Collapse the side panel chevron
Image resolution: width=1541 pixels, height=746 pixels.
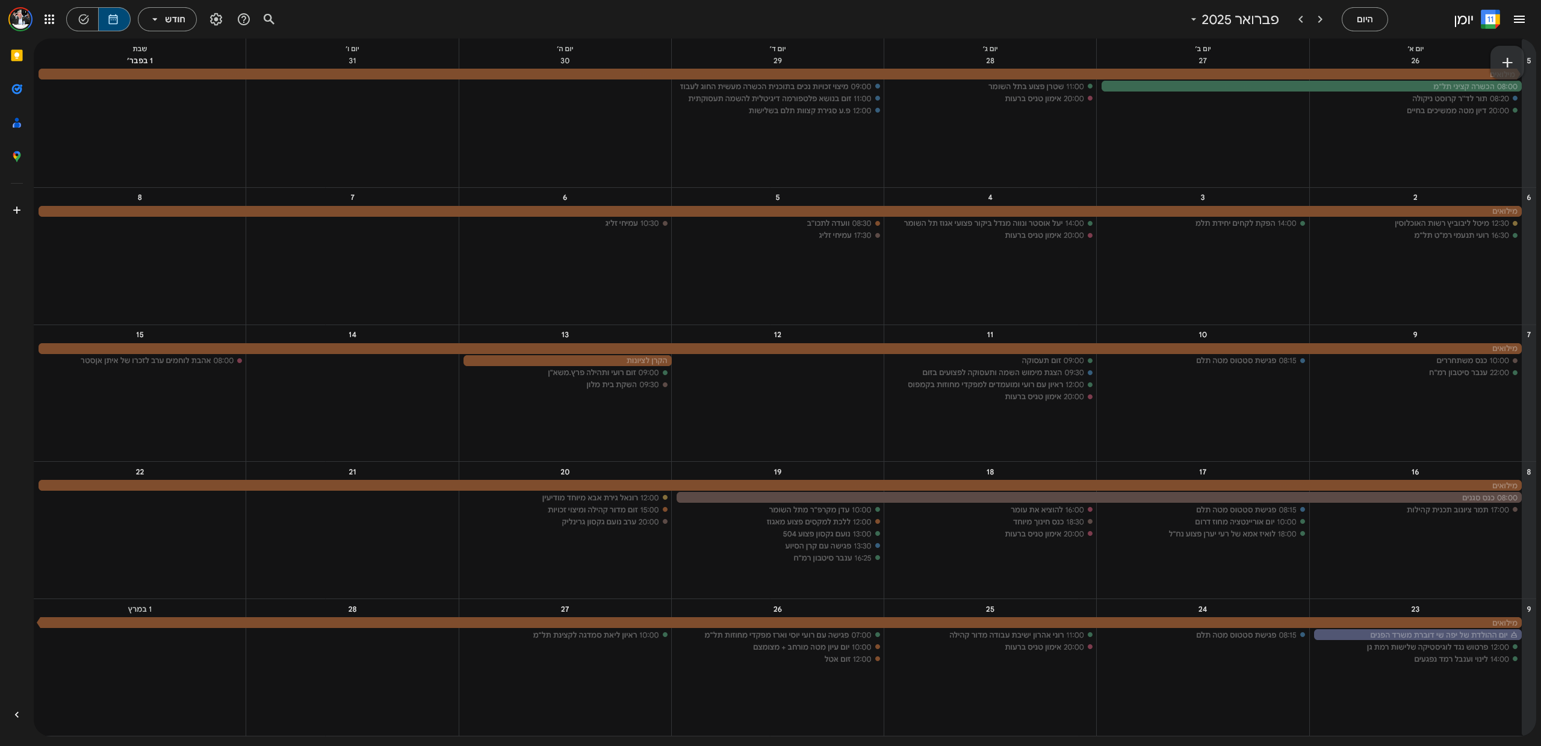pyautogui.click(x=17, y=715)
